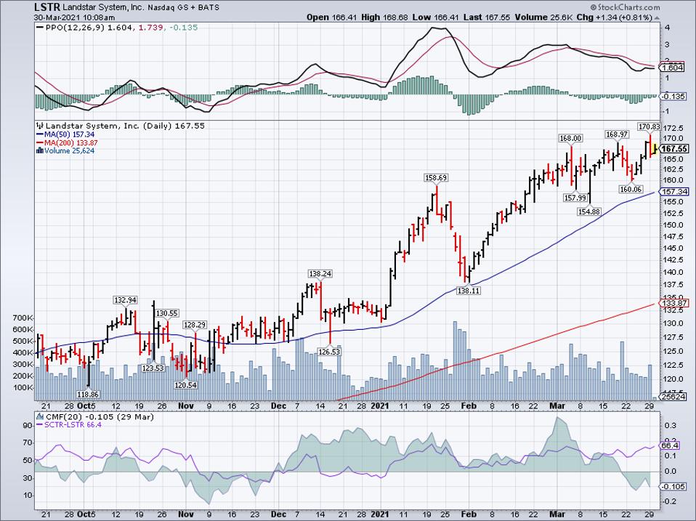Click the SCTR-LSTR 66.4 legend text
696x521 pixels.
73,425
